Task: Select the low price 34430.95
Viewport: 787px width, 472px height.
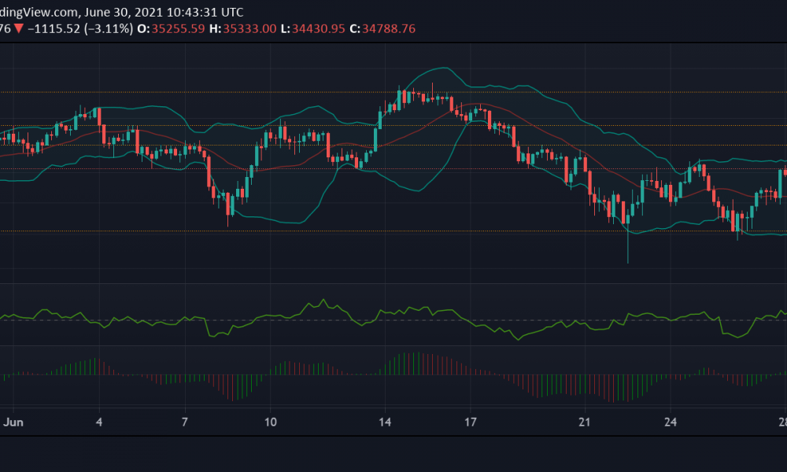Action: (x=318, y=28)
